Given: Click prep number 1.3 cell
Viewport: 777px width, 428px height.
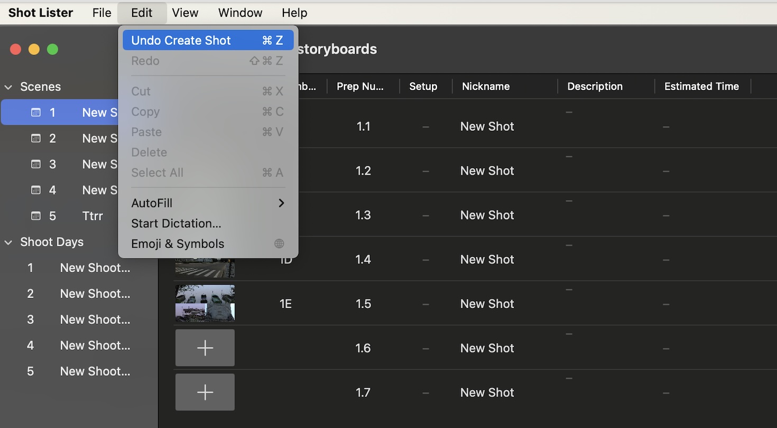Looking at the screenshot, I should 363,215.
